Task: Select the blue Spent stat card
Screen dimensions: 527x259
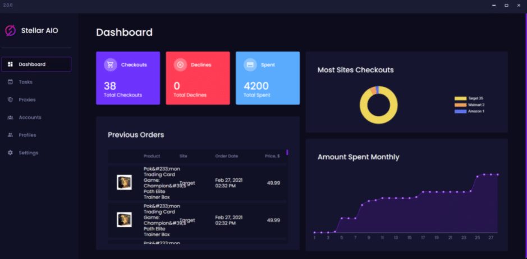Action: [x=268, y=78]
